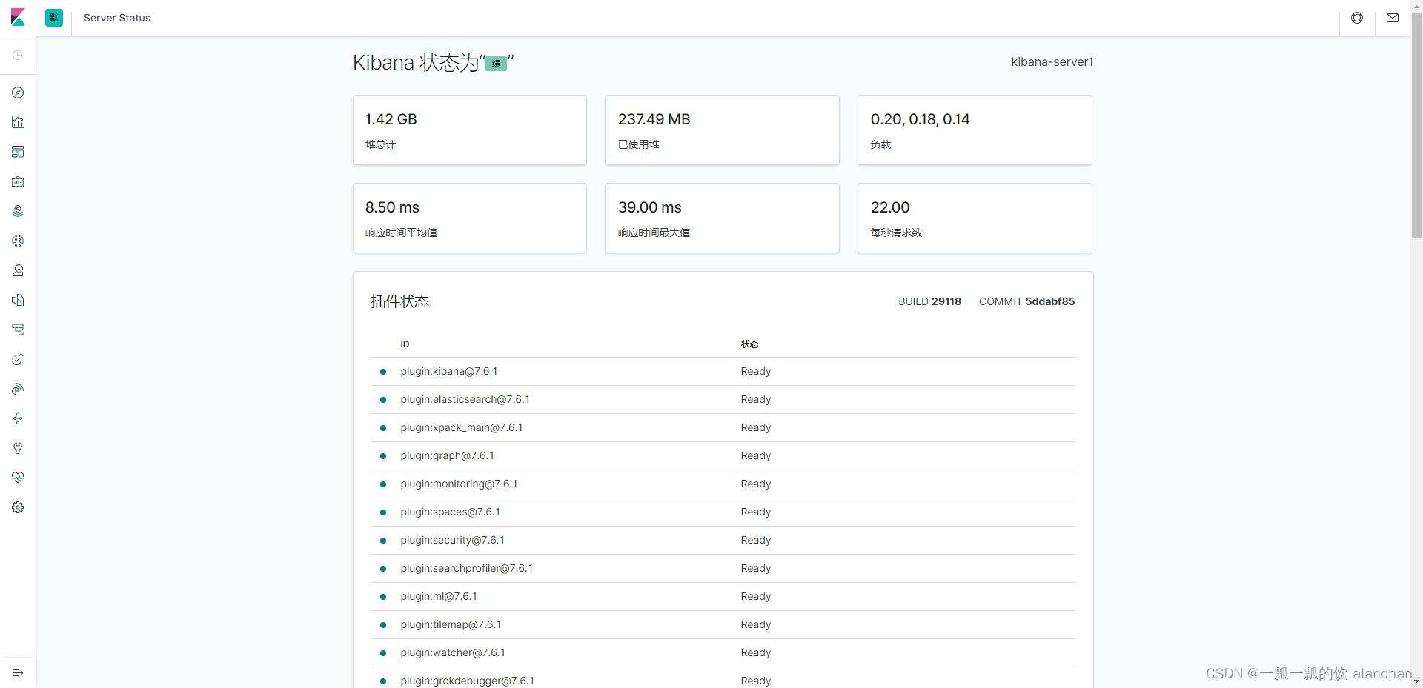1423x688 pixels.
Task: Click the page vertical scrollbar
Action: (1416, 126)
